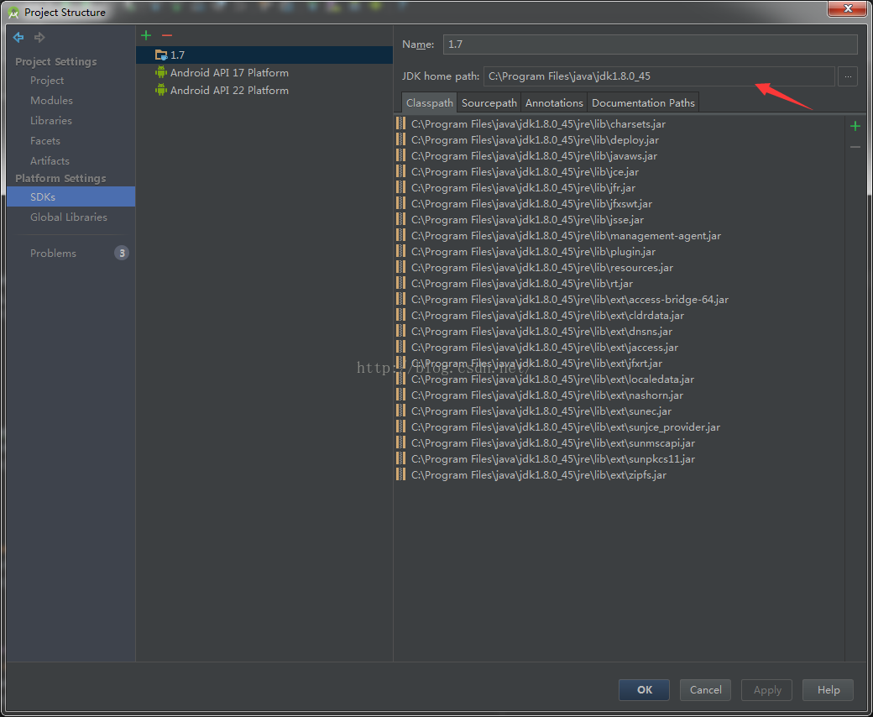The width and height of the screenshot is (873, 717).
Task: Click the Problems count badge 3
Action: [122, 254]
